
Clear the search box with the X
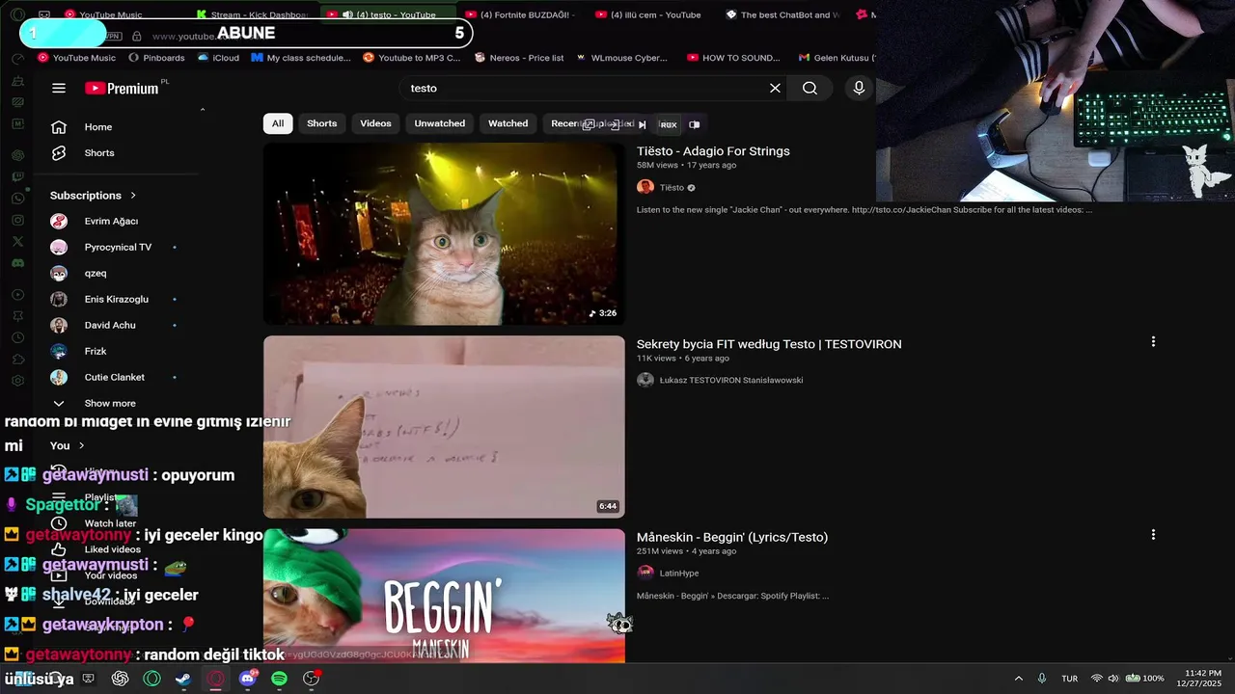pyautogui.click(x=775, y=88)
